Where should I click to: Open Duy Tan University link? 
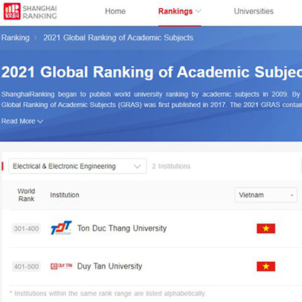109,266
